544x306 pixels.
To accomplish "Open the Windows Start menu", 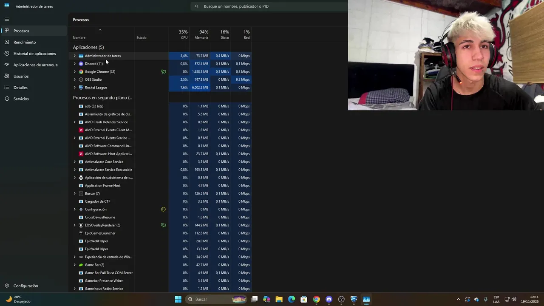I will 178,299.
